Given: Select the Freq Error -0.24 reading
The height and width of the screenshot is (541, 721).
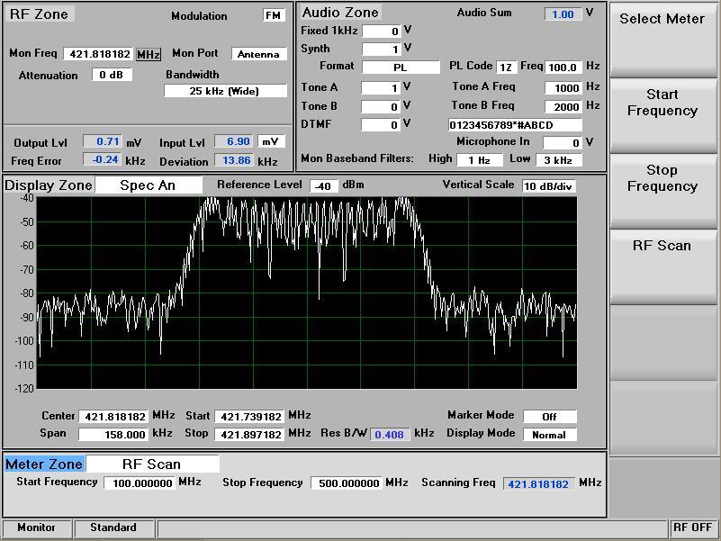Looking at the screenshot, I should [x=103, y=159].
